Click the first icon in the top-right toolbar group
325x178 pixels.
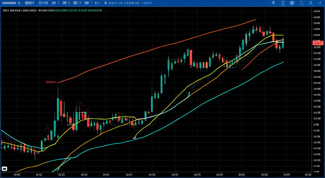click(x=273, y=3)
